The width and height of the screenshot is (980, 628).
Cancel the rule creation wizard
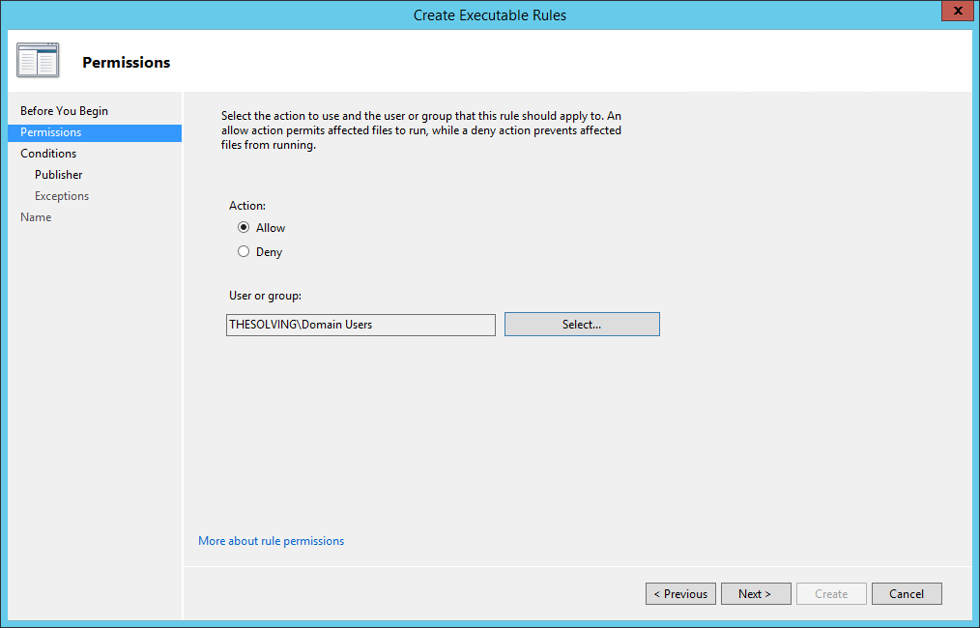coord(907,593)
